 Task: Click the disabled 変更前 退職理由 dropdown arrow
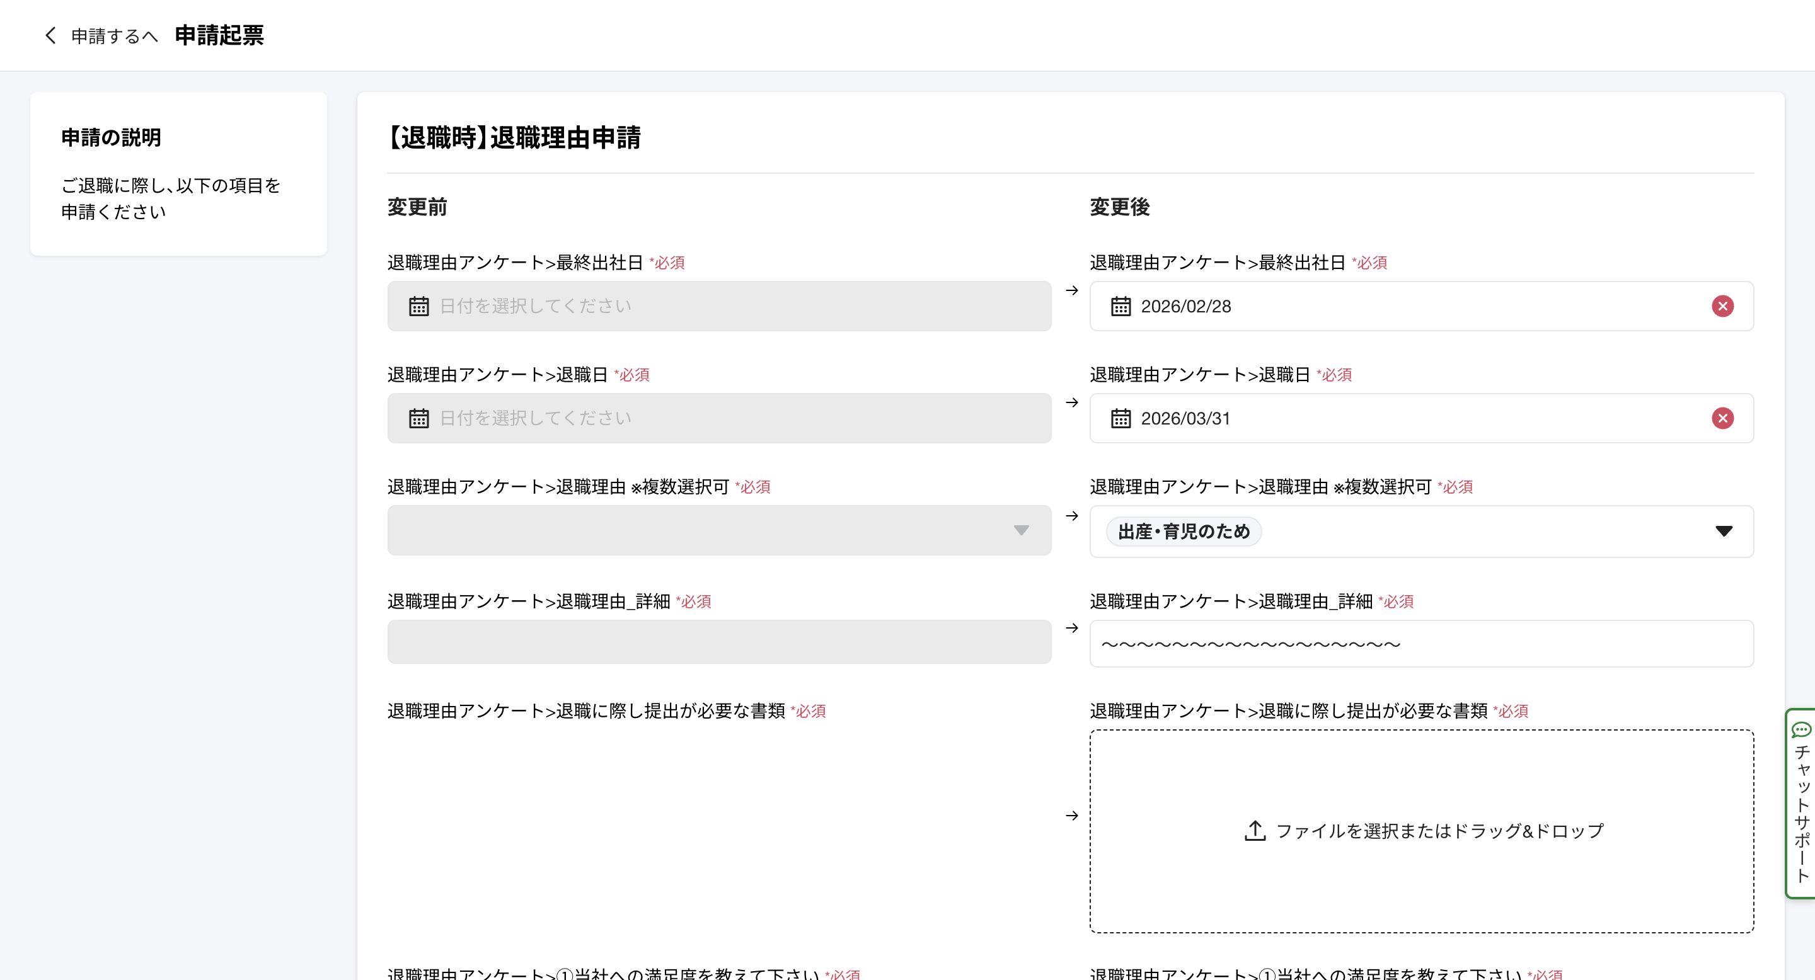coord(1021,530)
